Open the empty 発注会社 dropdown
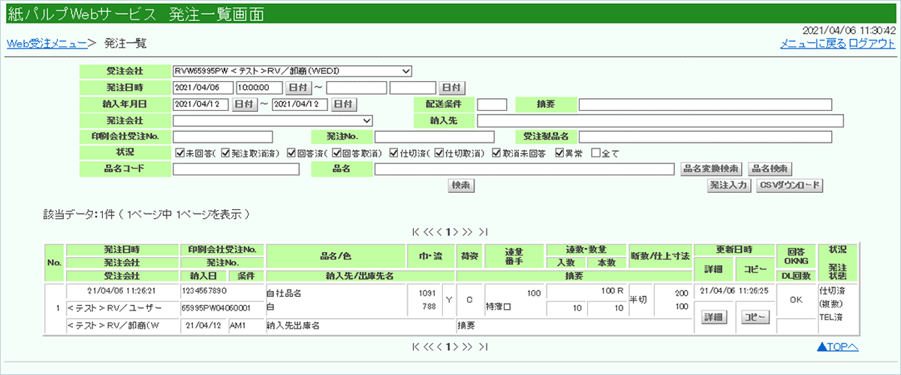The width and height of the screenshot is (901, 375). (x=273, y=120)
